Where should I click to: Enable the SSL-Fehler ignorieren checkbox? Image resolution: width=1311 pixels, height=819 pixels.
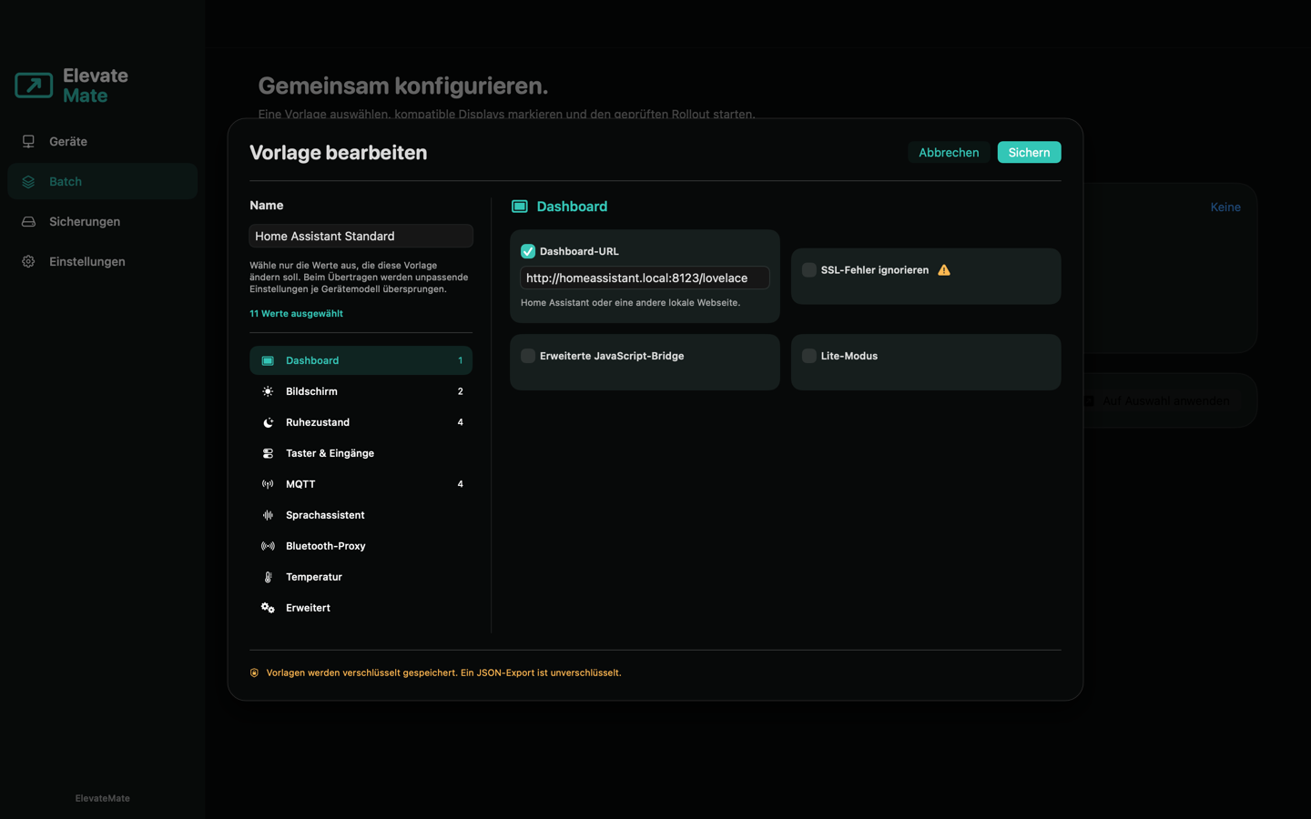(x=808, y=270)
